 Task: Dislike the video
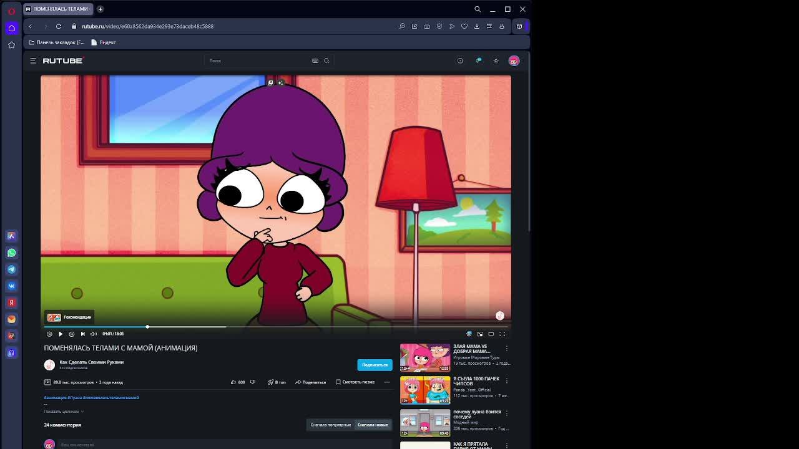click(x=253, y=382)
